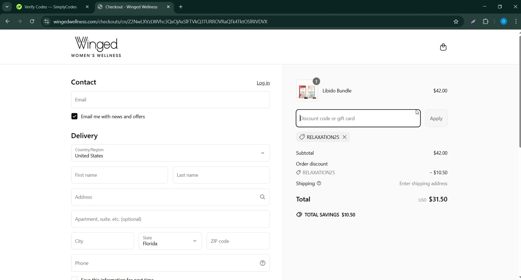Click the phone field help icon
521x280 pixels.
(263, 263)
